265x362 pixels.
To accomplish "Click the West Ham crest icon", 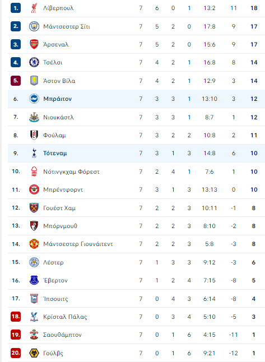I will coord(34,208).
